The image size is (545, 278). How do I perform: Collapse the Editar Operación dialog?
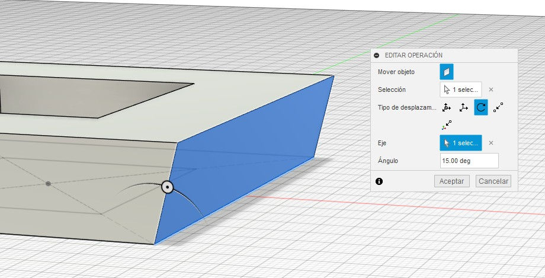[x=377, y=55]
